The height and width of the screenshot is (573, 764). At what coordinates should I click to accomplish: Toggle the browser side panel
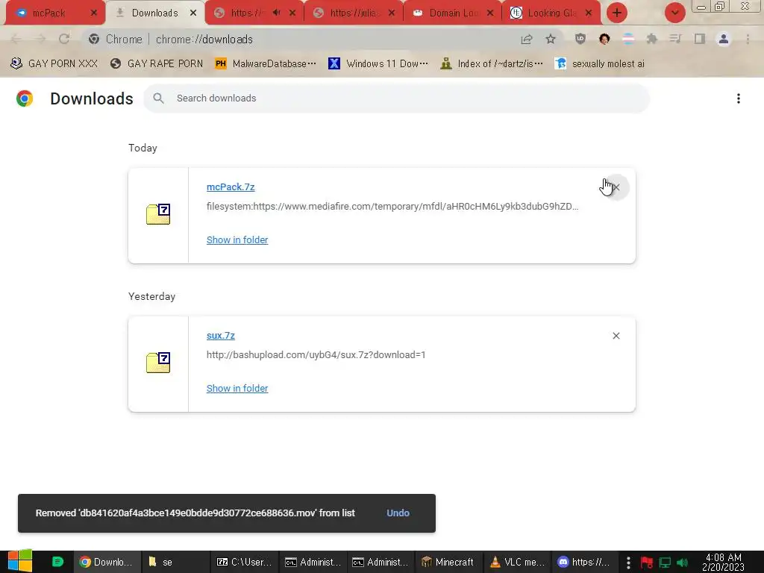[700, 39]
